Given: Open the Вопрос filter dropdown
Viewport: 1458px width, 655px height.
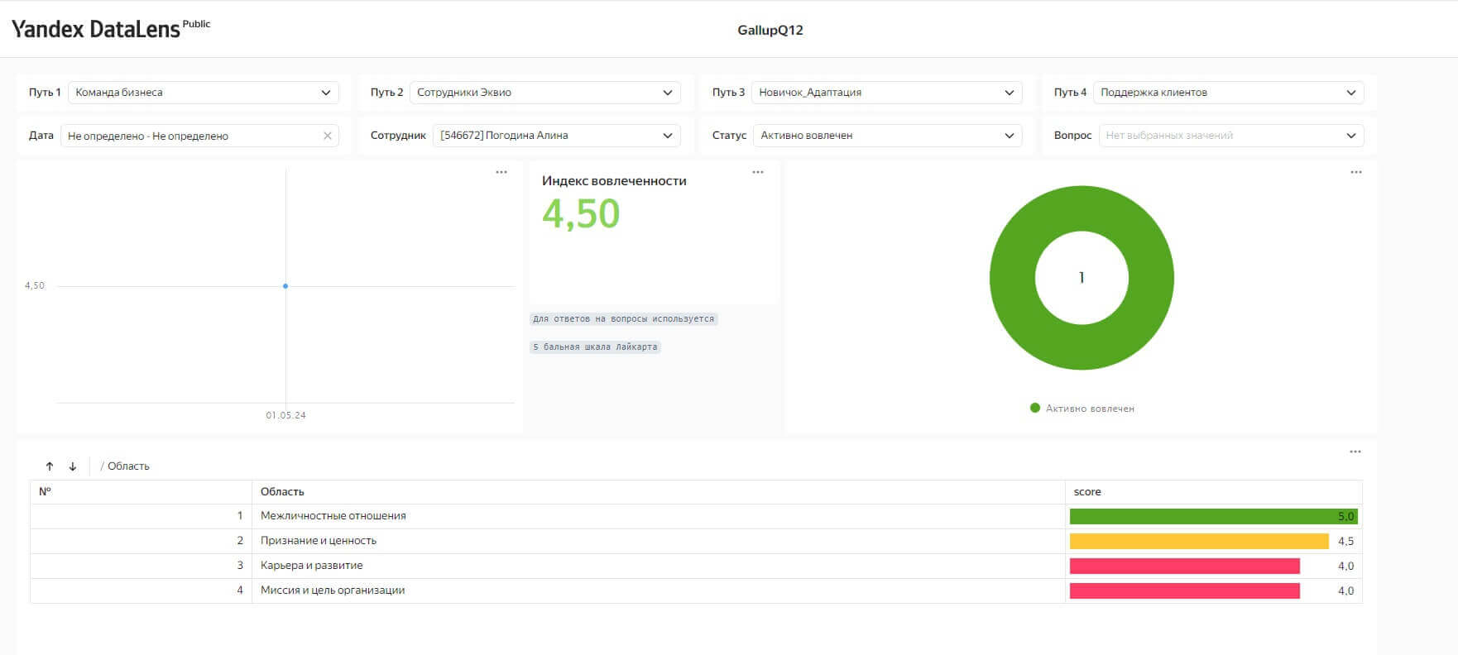Looking at the screenshot, I should 1230,136.
